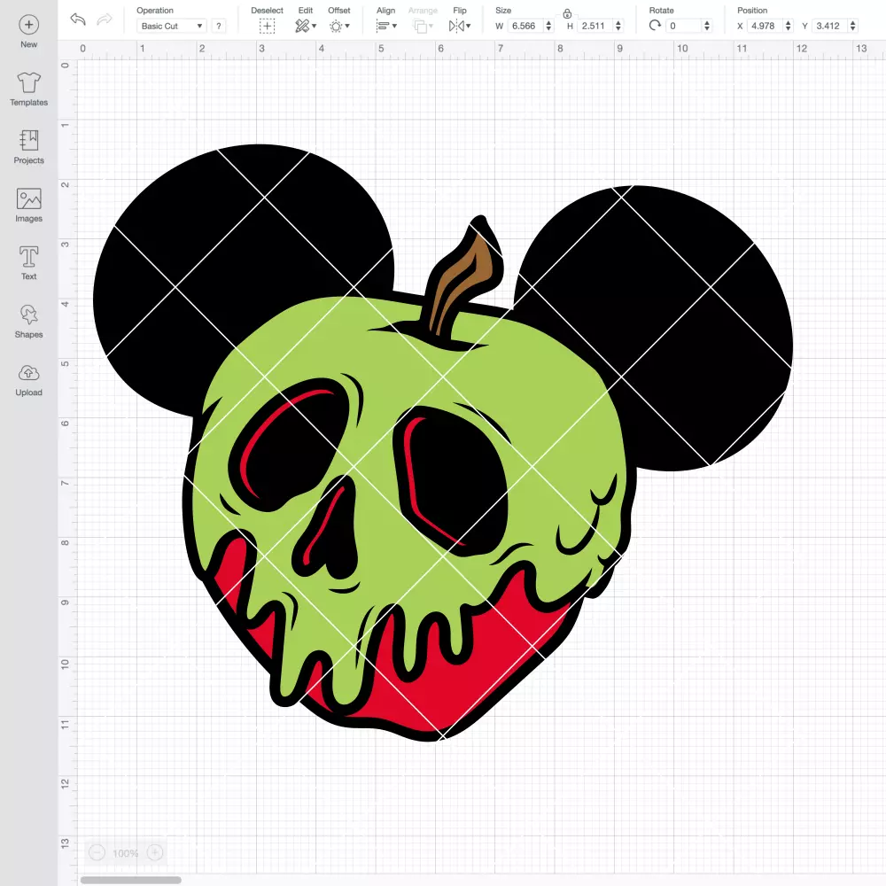Click the Operation help question mark
886x886 pixels.
219,26
